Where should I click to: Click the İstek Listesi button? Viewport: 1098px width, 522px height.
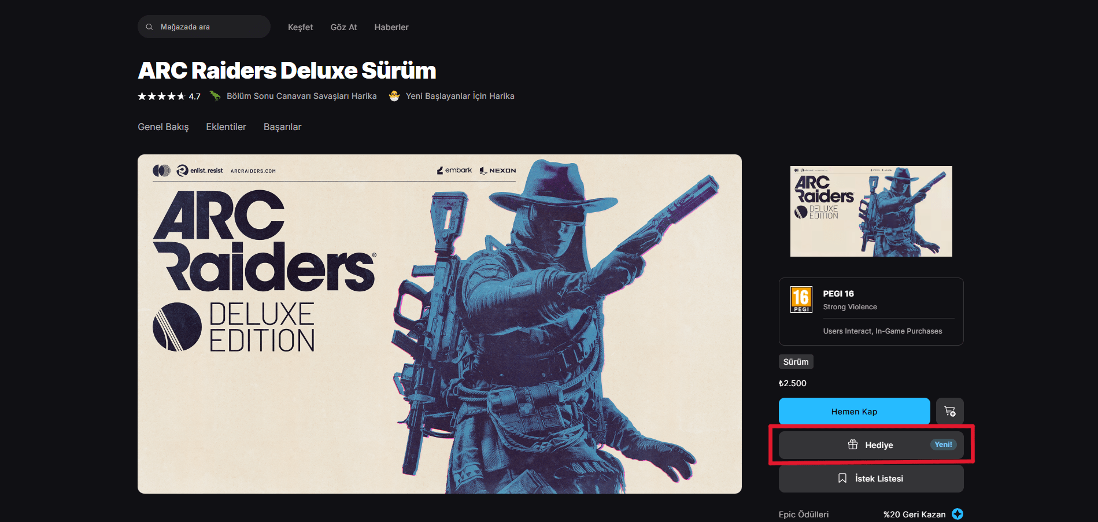[871, 479]
